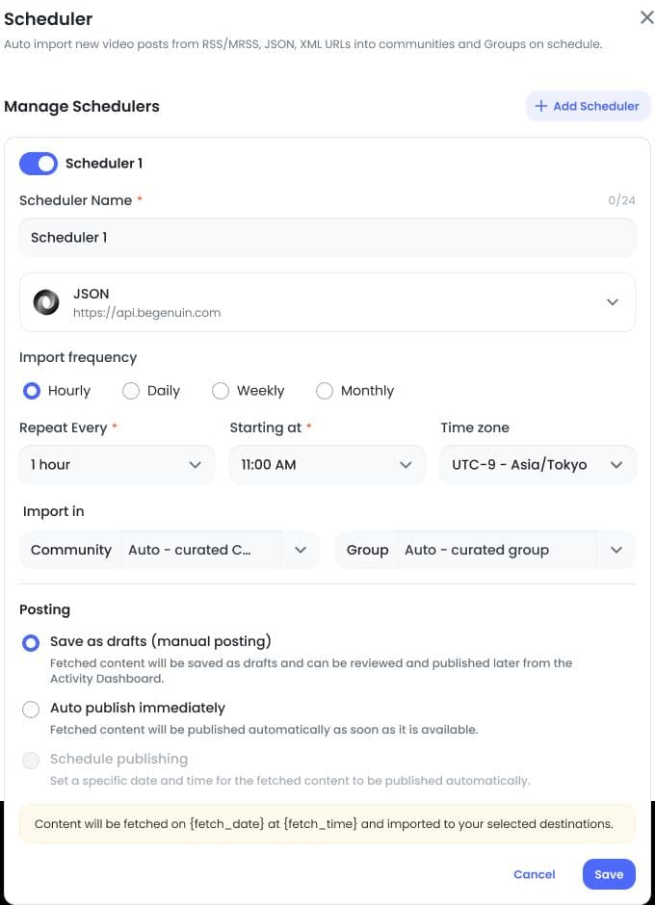Open the Group Auto-curated group dropdown

tap(485, 550)
